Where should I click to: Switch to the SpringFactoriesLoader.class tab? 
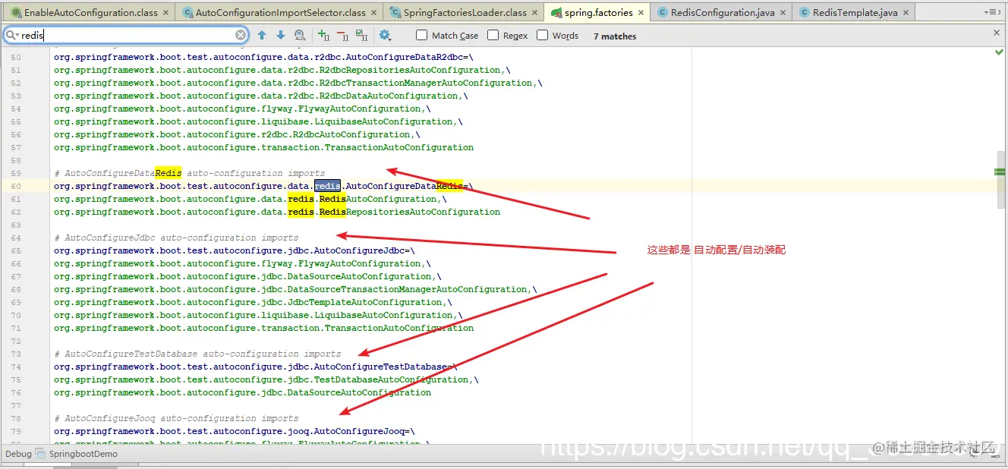pyautogui.click(x=465, y=13)
